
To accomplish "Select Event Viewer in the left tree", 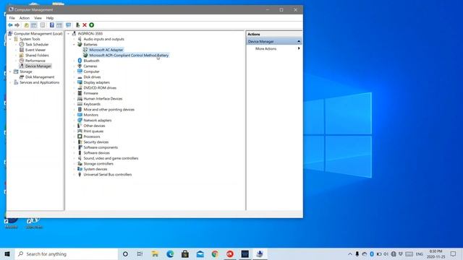I will point(35,50).
